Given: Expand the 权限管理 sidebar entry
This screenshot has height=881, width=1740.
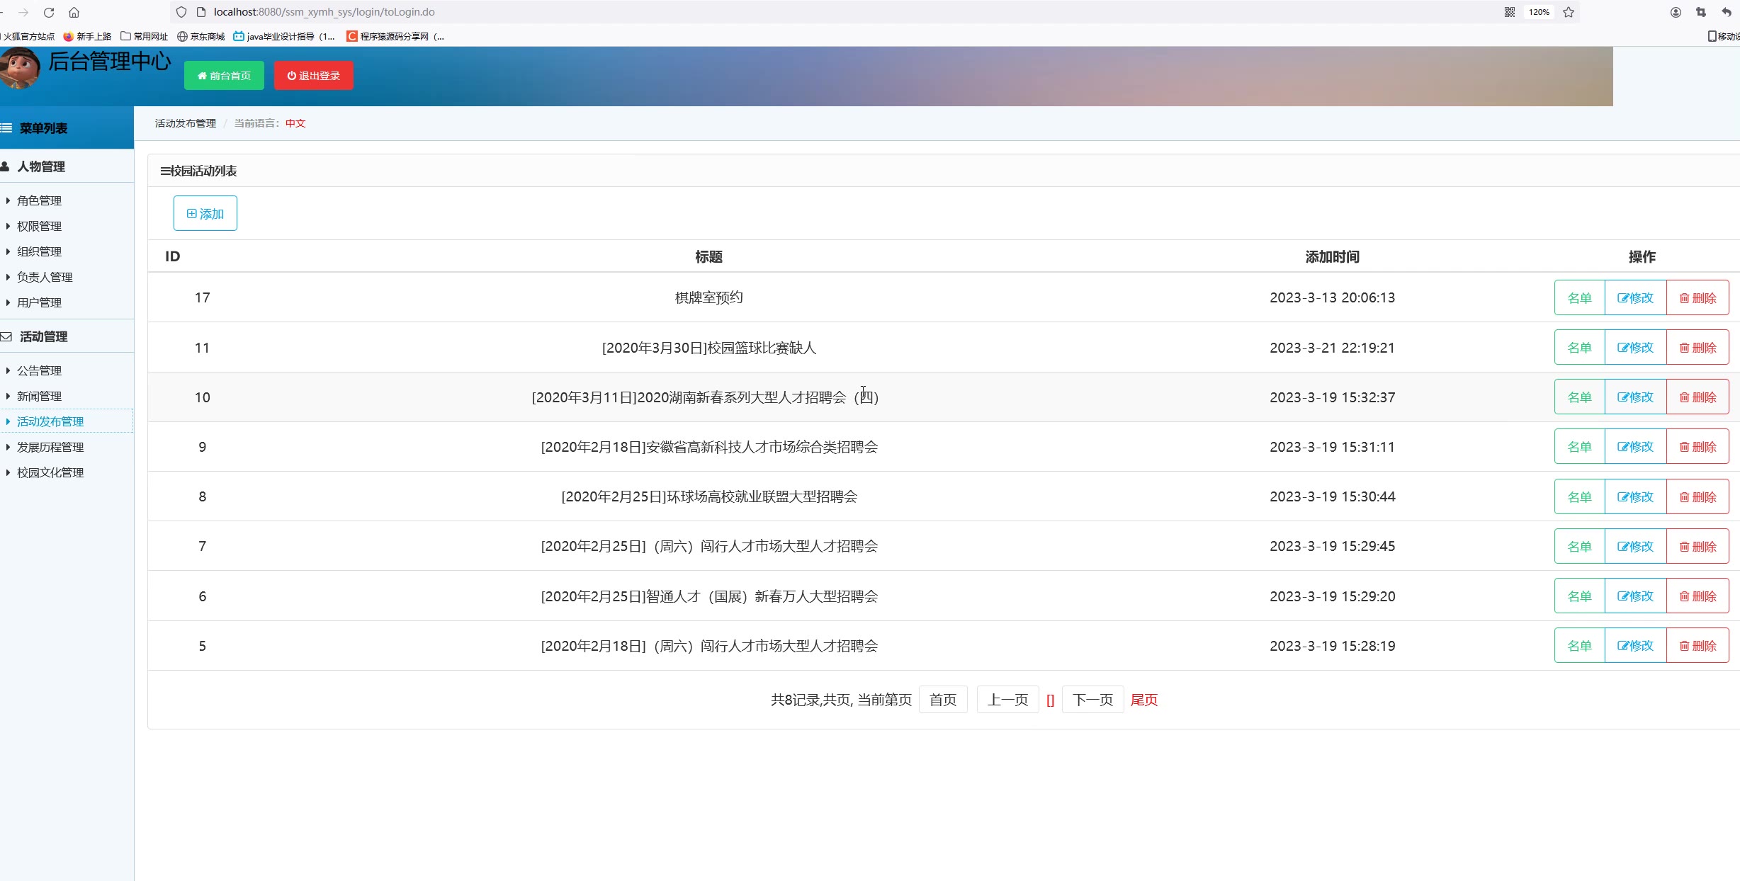Looking at the screenshot, I should [39, 226].
